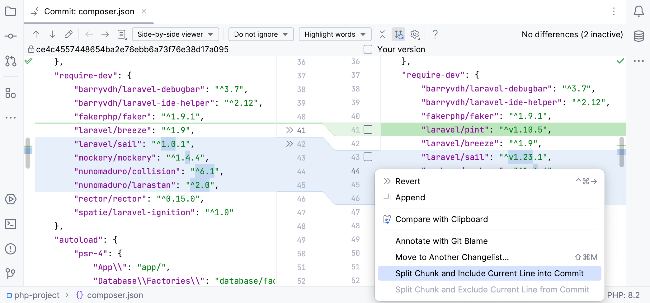The height and width of the screenshot is (303, 650).
Task: Enable the "Your version" checkbox
Action: [368, 49]
